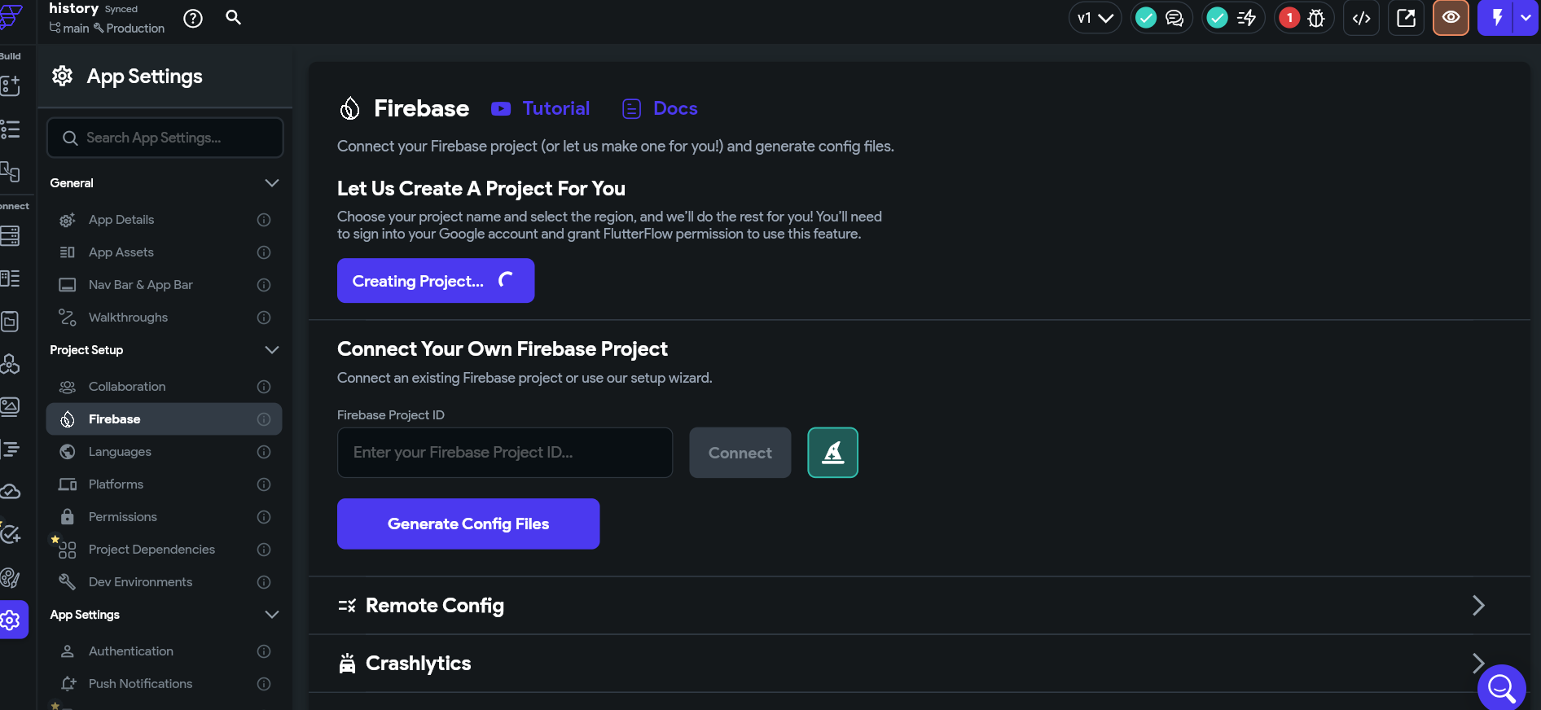Open the widget tree list icon in left rail
This screenshot has height=710, width=1541.
click(x=10, y=129)
